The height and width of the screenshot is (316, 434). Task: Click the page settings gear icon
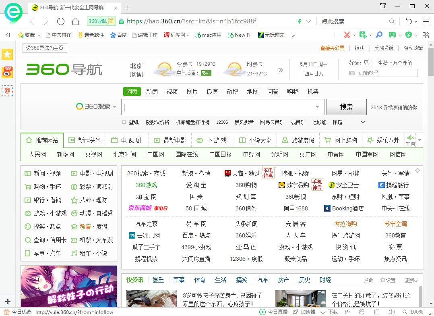pyautogui.click(x=417, y=171)
